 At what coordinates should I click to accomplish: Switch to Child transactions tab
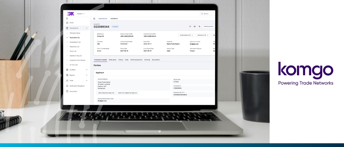tap(136, 60)
